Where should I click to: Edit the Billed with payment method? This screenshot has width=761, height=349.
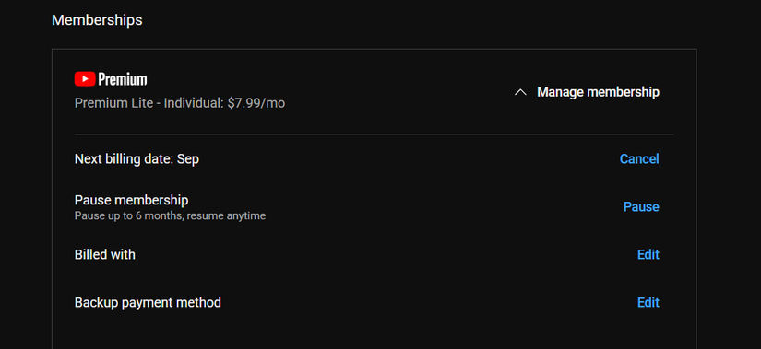click(x=648, y=254)
